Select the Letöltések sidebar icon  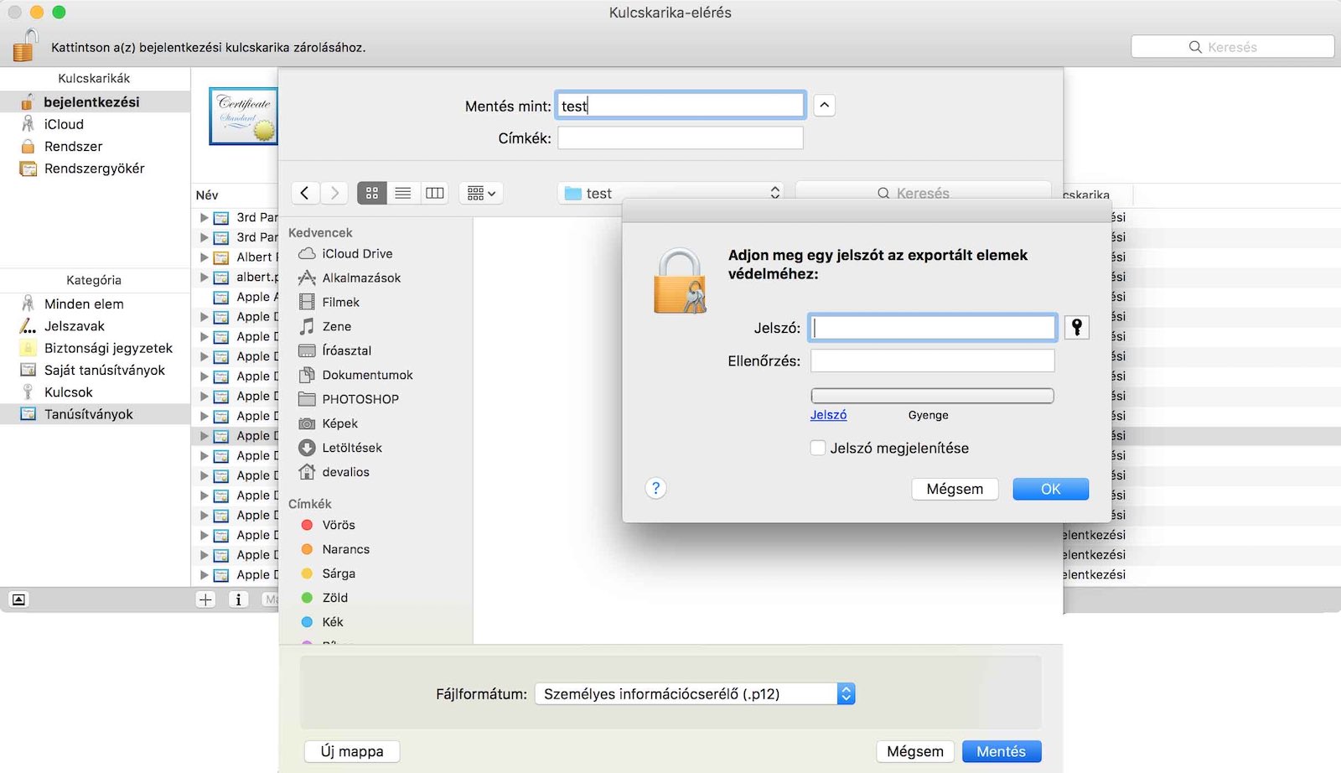[308, 447]
